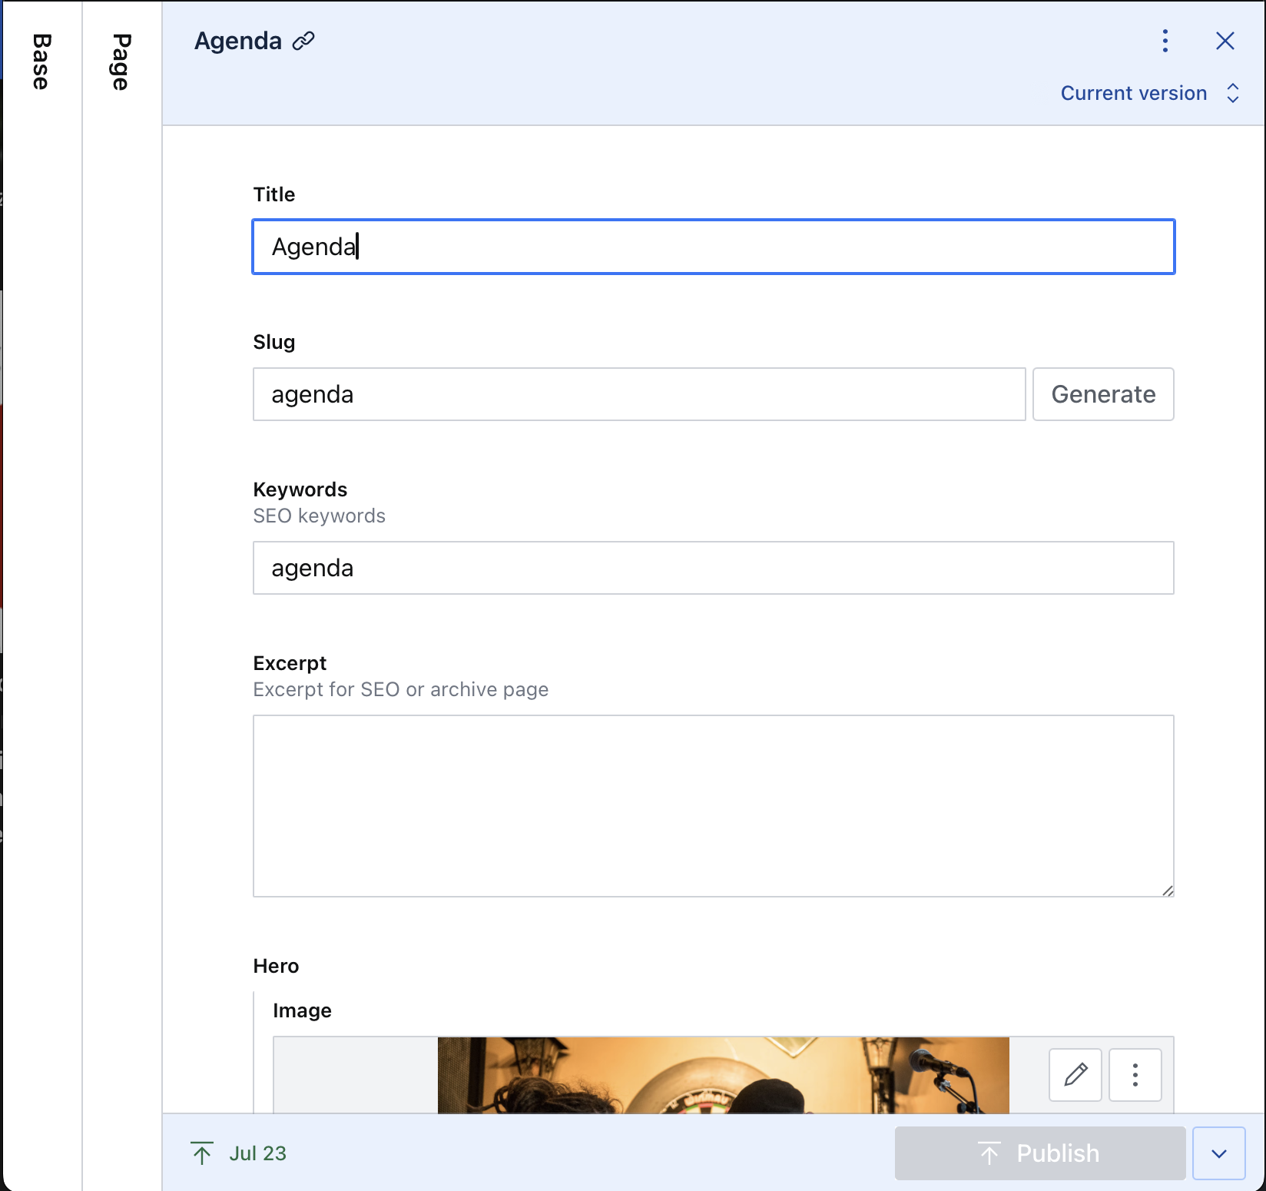Click into the Excerpt textarea

(714, 806)
